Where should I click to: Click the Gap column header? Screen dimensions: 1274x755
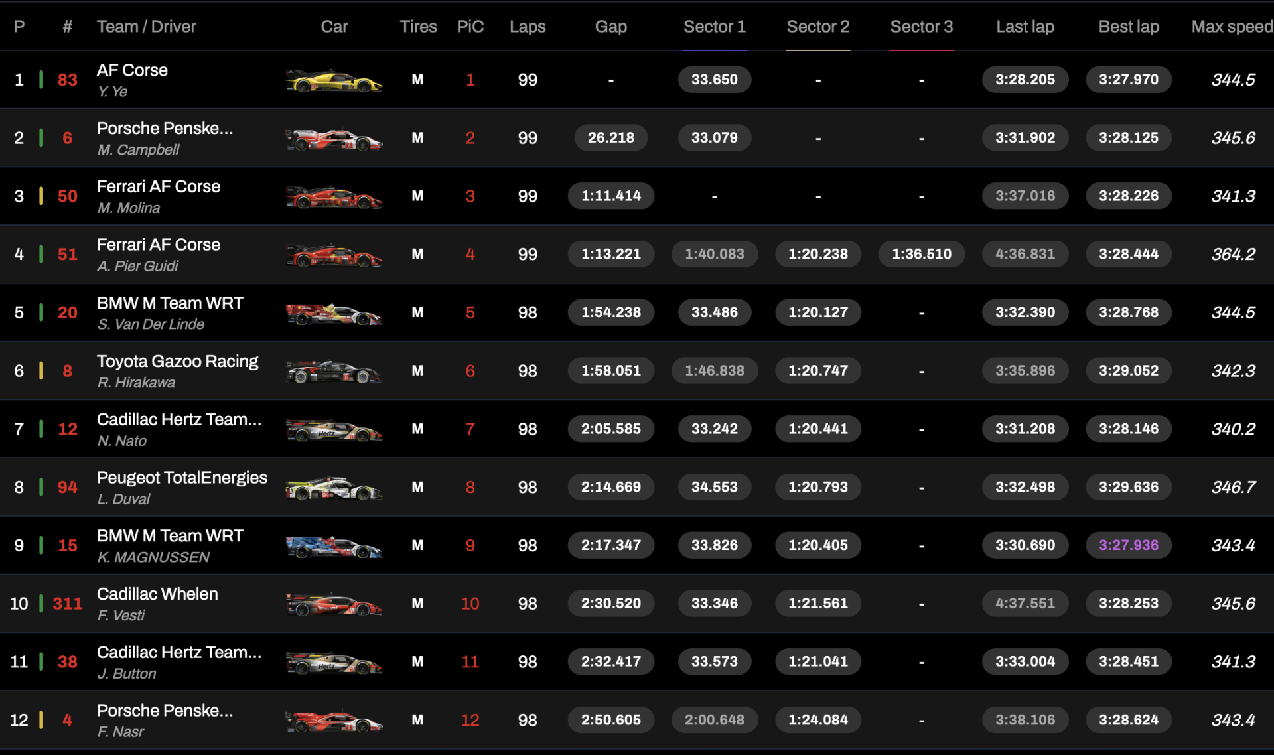[610, 27]
